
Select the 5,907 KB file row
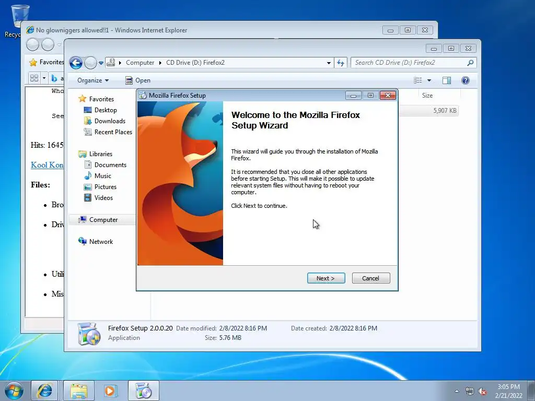(x=428, y=111)
